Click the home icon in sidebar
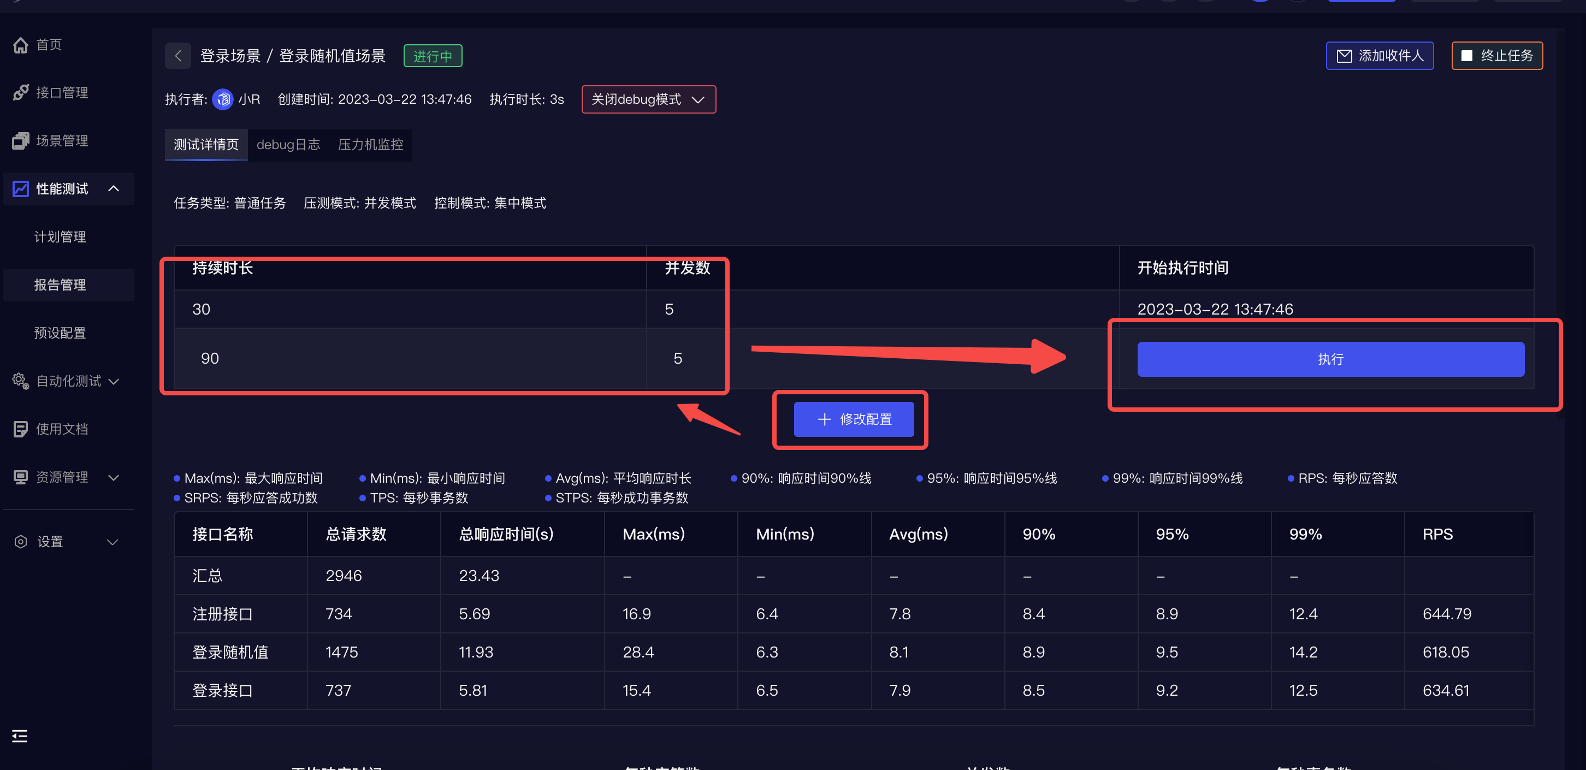This screenshot has width=1586, height=770. 20,45
